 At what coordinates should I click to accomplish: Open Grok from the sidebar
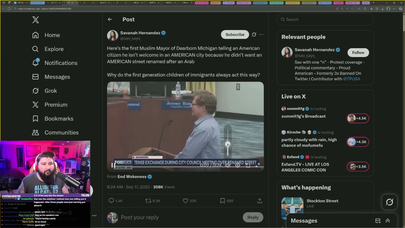click(45, 91)
